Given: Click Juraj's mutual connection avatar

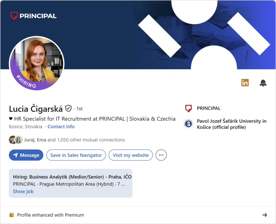Looking at the screenshot, I should coord(12,140).
